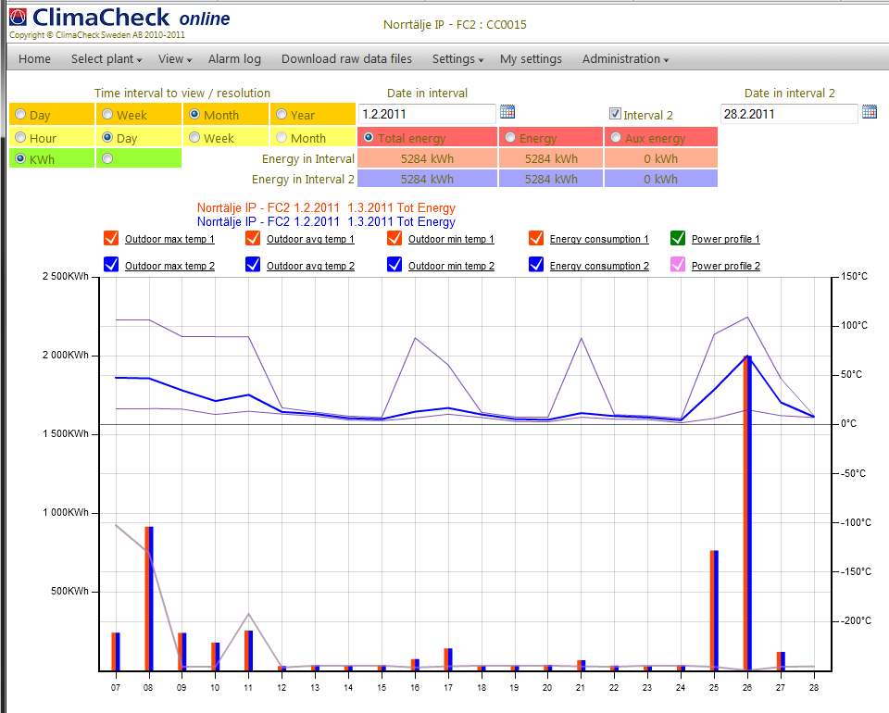Click the 0 kWh Aux value in Interval 2 row
Viewport: 889px width, 713px height.
[660, 179]
